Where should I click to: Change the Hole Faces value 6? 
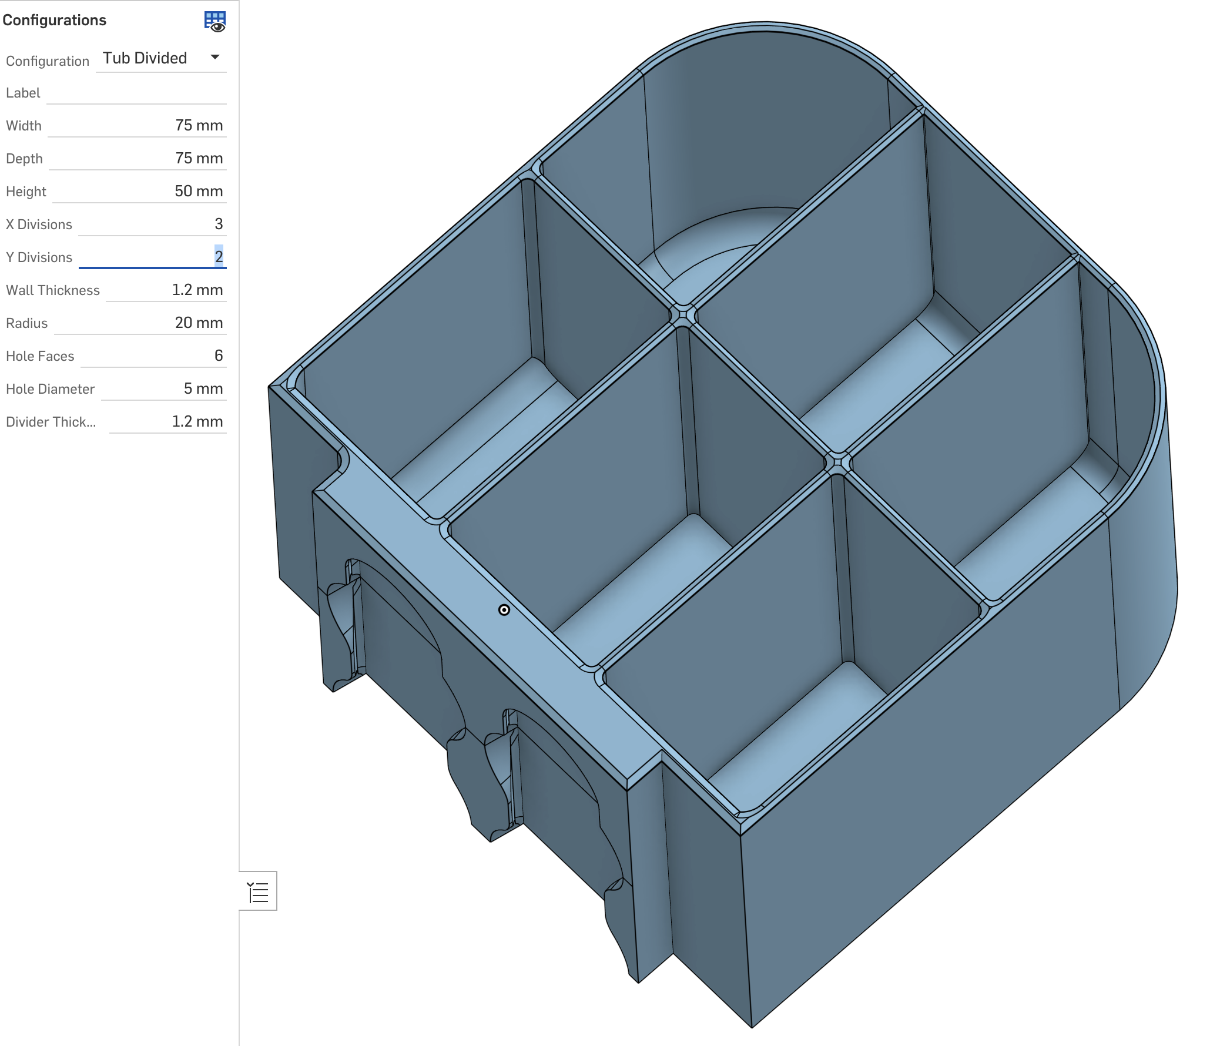click(154, 356)
